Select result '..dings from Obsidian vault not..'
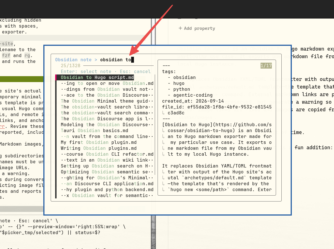This screenshot has height=249, width=334. (x=107, y=89)
